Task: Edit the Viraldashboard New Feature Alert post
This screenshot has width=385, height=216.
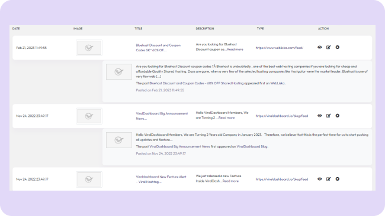Action: [x=328, y=179]
